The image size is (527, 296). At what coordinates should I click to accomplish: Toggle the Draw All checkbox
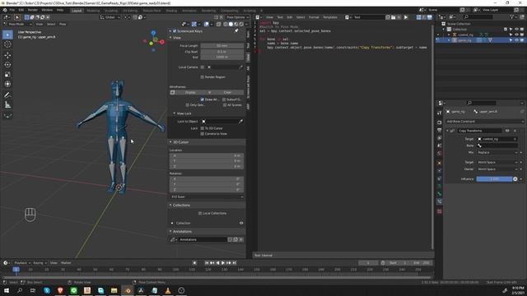point(203,99)
